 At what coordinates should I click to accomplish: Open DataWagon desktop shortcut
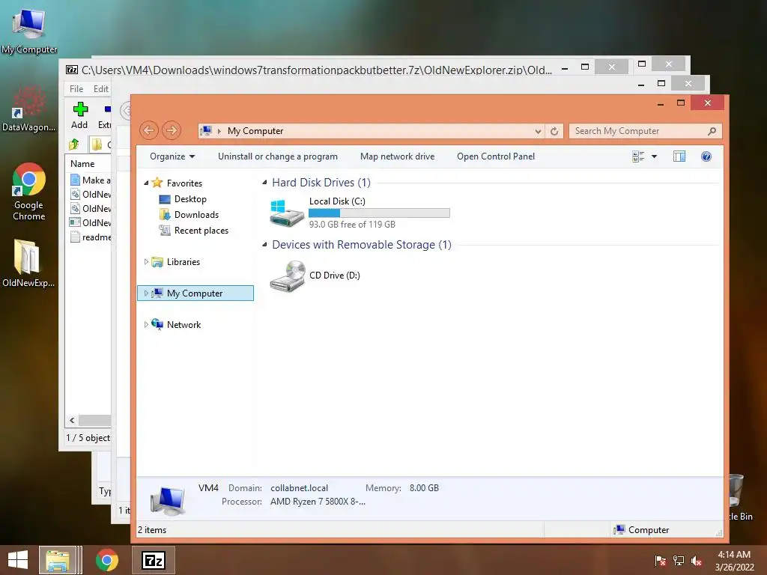pos(29,109)
